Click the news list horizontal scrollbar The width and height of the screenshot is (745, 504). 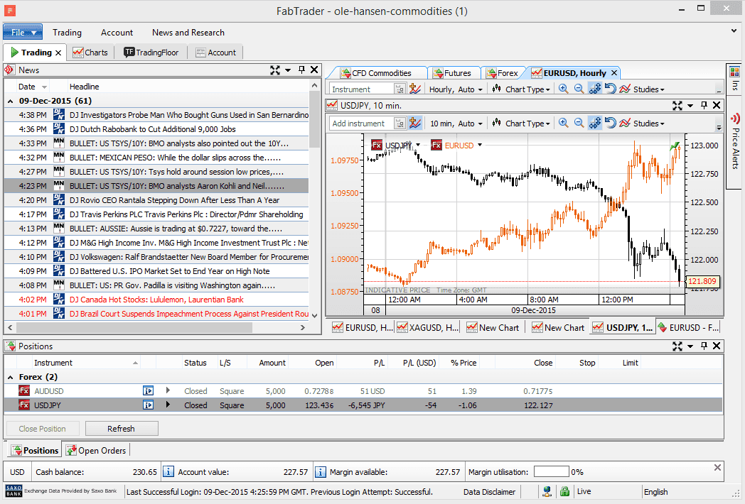pos(134,327)
